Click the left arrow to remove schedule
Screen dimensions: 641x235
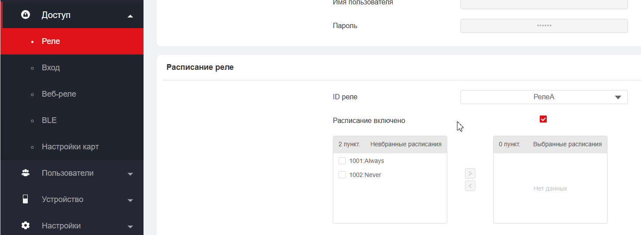point(470,186)
